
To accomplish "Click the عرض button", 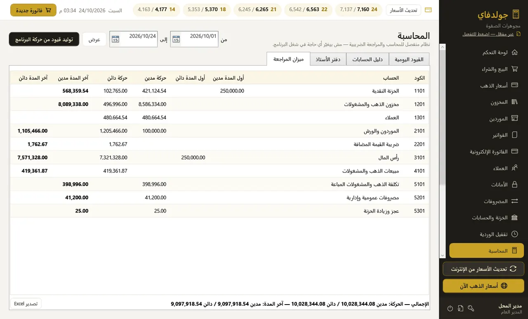I will point(94,39).
